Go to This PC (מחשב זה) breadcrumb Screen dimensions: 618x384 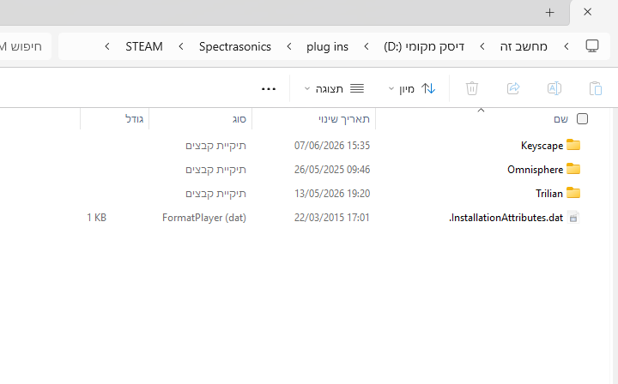click(524, 46)
